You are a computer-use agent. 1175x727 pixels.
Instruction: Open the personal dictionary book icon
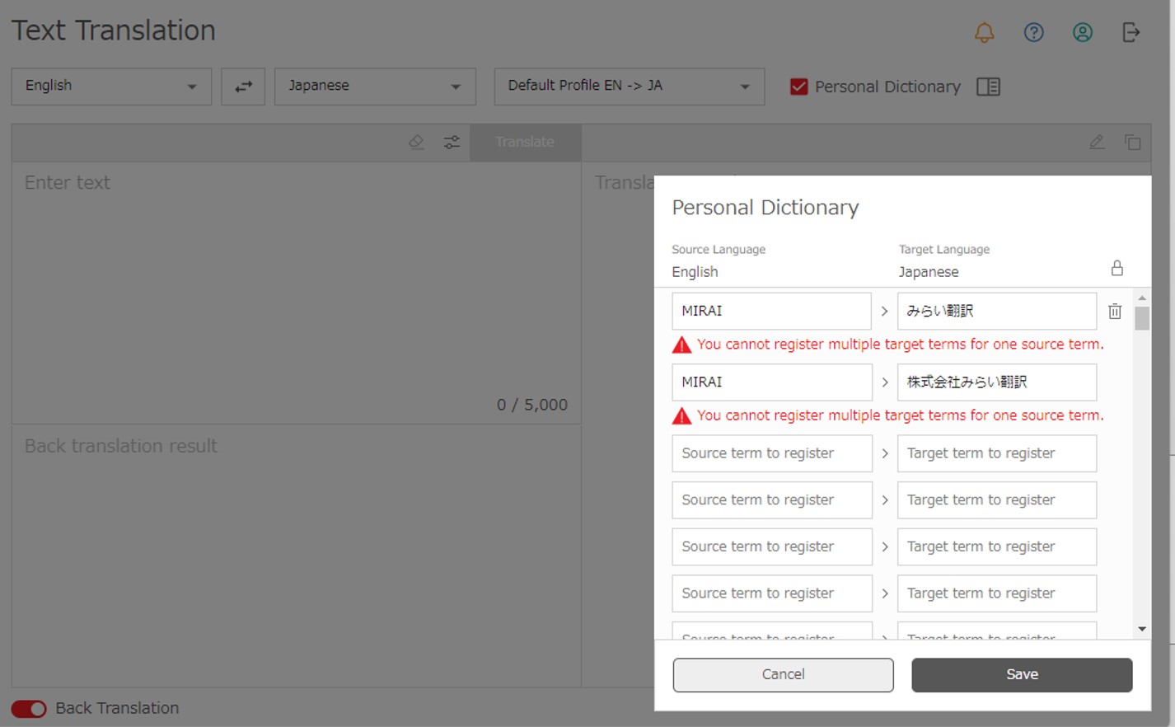tap(988, 87)
